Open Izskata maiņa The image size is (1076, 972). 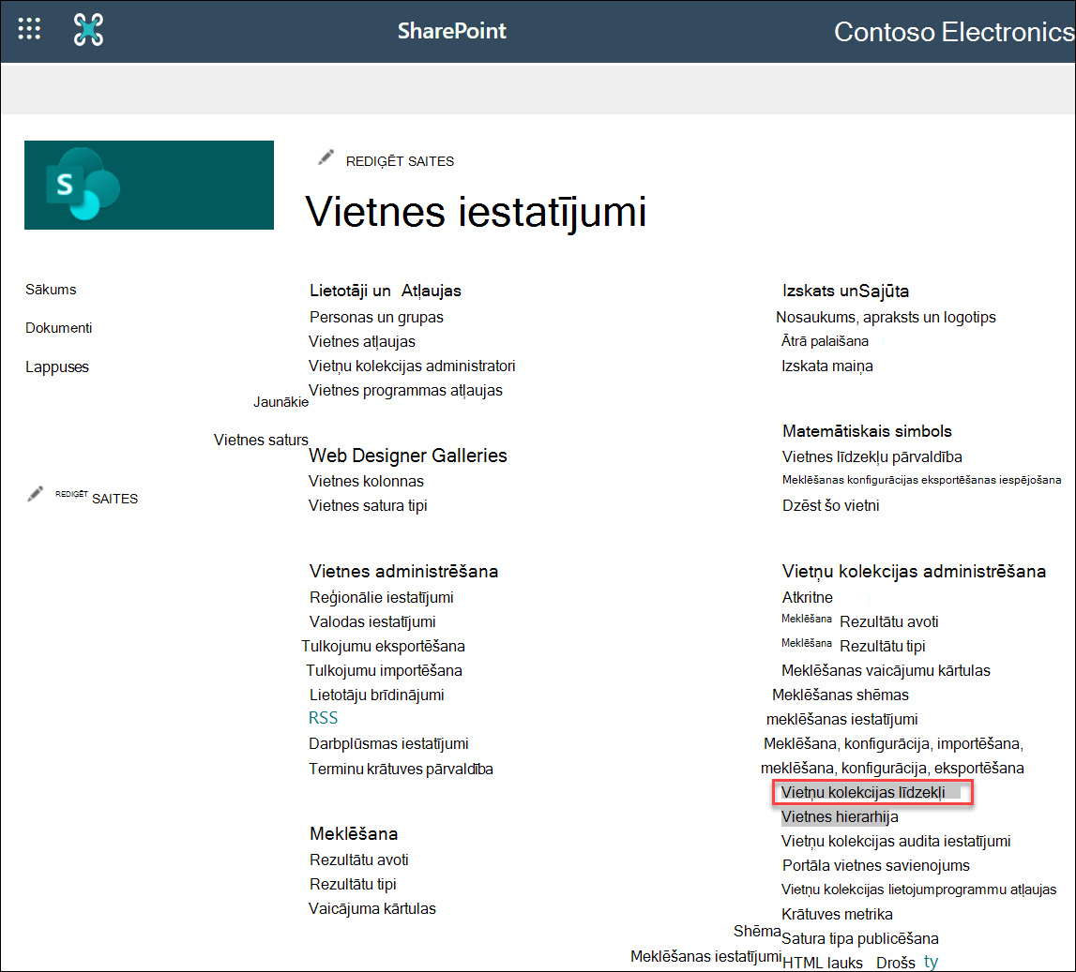click(x=826, y=366)
